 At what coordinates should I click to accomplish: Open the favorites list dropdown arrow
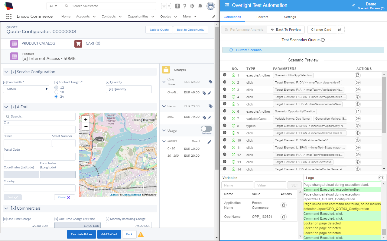click(169, 6)
